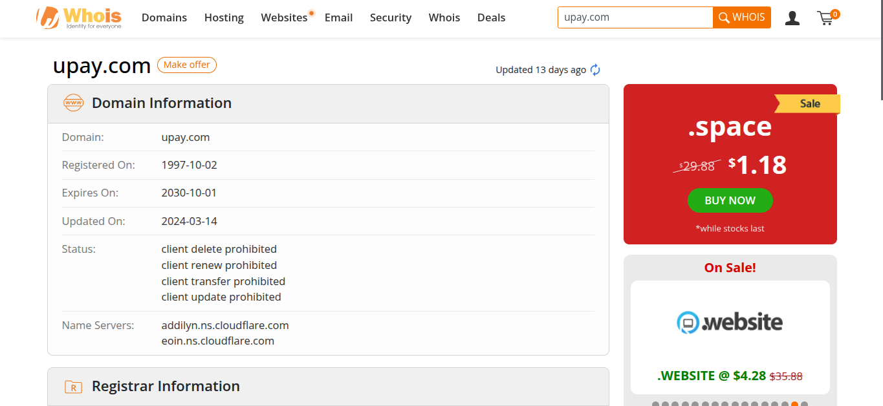Click status client transfer prohibited
The height and width of the screenshot is (406, 883).
(x=223, y=281)
